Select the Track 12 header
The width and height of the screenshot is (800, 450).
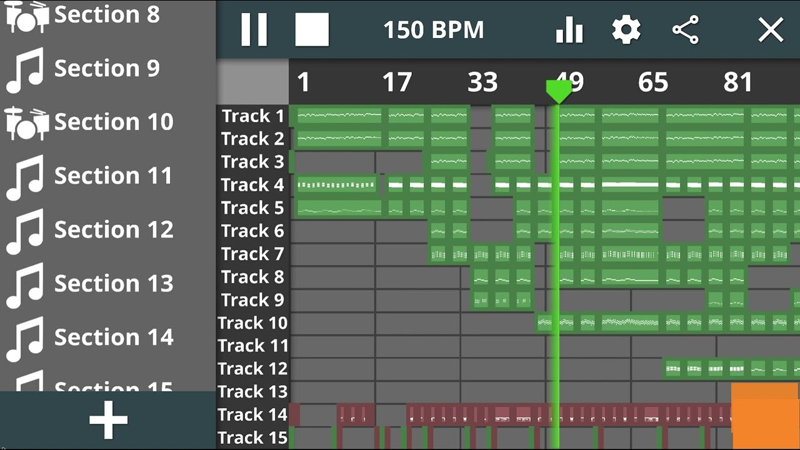coord(252,369)
